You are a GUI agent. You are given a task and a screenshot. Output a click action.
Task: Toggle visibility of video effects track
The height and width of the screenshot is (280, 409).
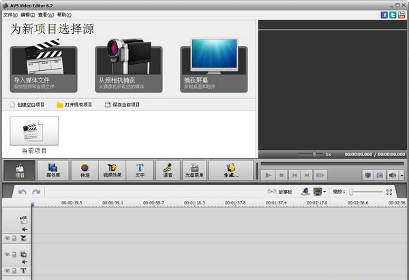point(7,238)
